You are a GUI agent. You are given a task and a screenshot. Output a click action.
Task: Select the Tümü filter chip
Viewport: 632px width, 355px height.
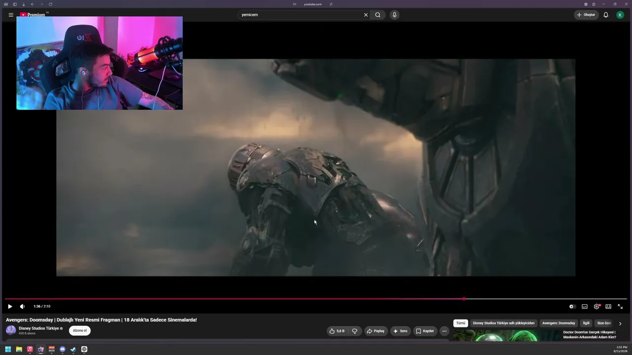click(x=461, y=323)
